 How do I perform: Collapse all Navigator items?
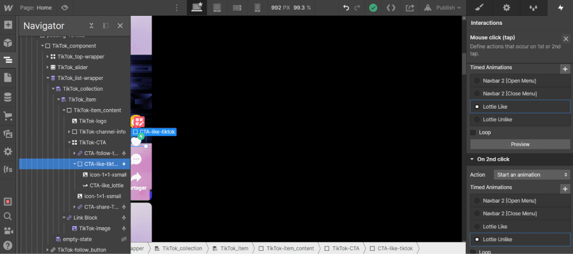[x=92, y=25]
